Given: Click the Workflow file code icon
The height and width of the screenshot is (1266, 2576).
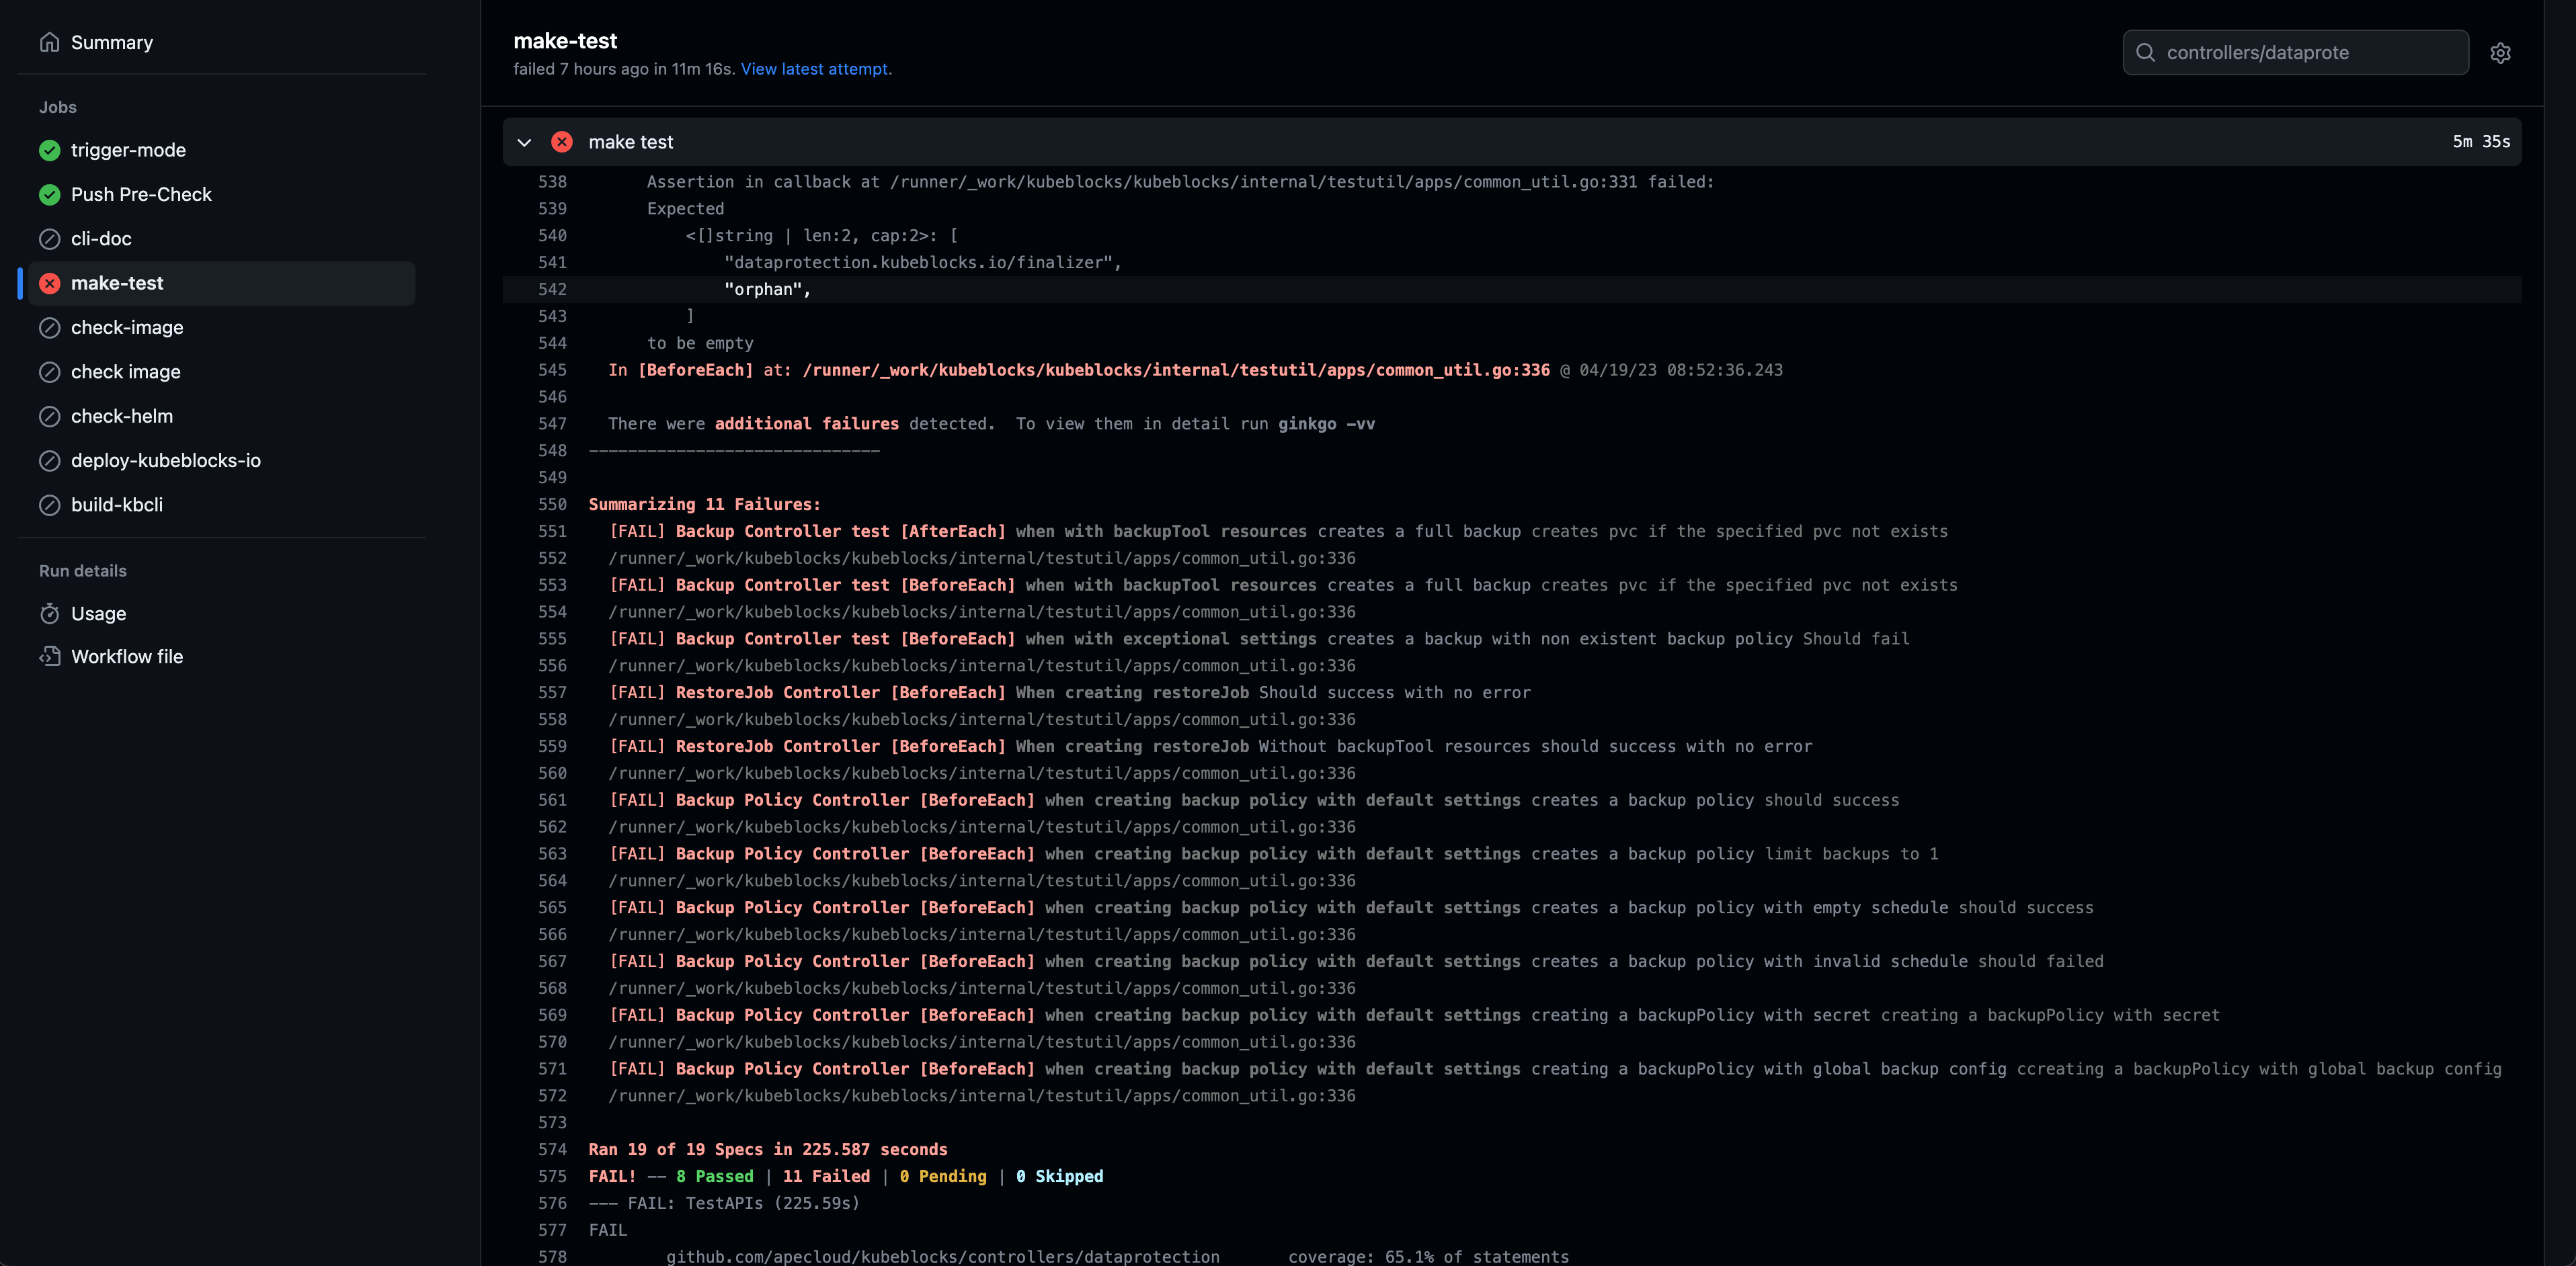Looking at the screenshot, I should 49,656.
